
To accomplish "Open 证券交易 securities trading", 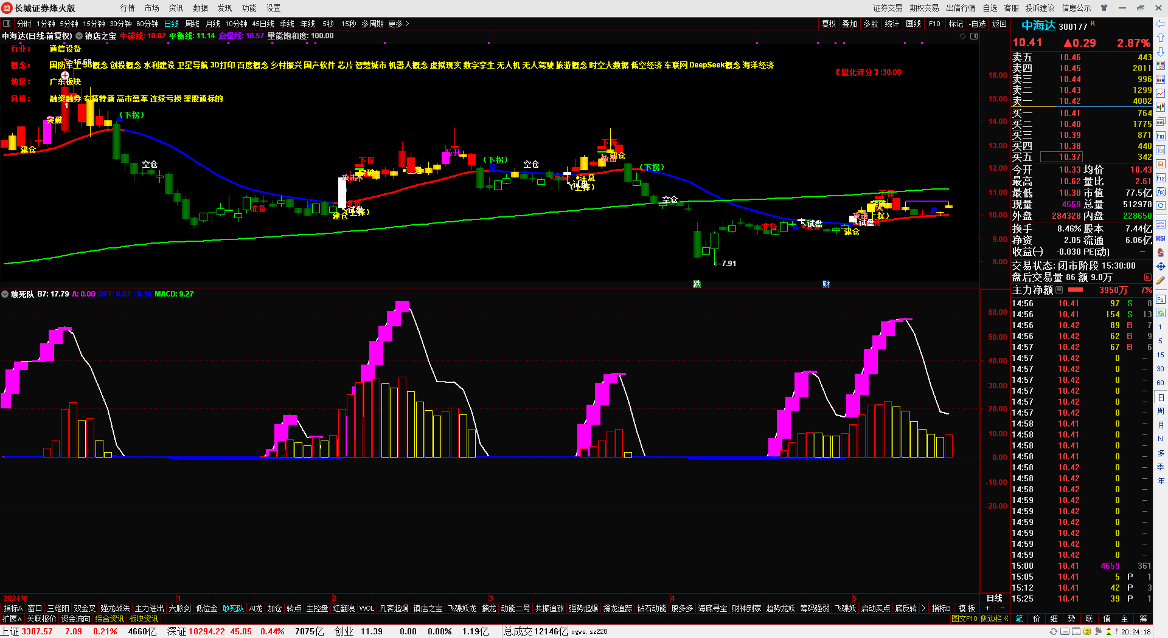I will click(888, 8).
